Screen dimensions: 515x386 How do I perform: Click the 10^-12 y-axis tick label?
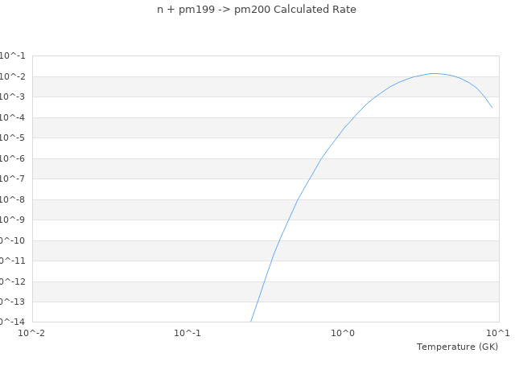coord(11,281)
